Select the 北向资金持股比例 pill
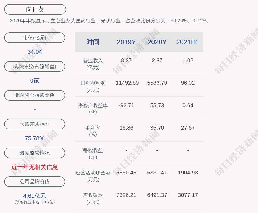 point(35,95)
